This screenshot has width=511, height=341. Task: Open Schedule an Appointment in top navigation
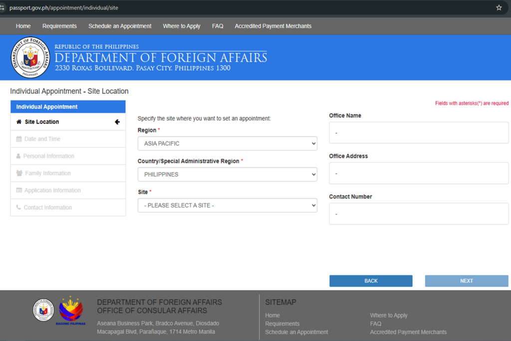120,26
